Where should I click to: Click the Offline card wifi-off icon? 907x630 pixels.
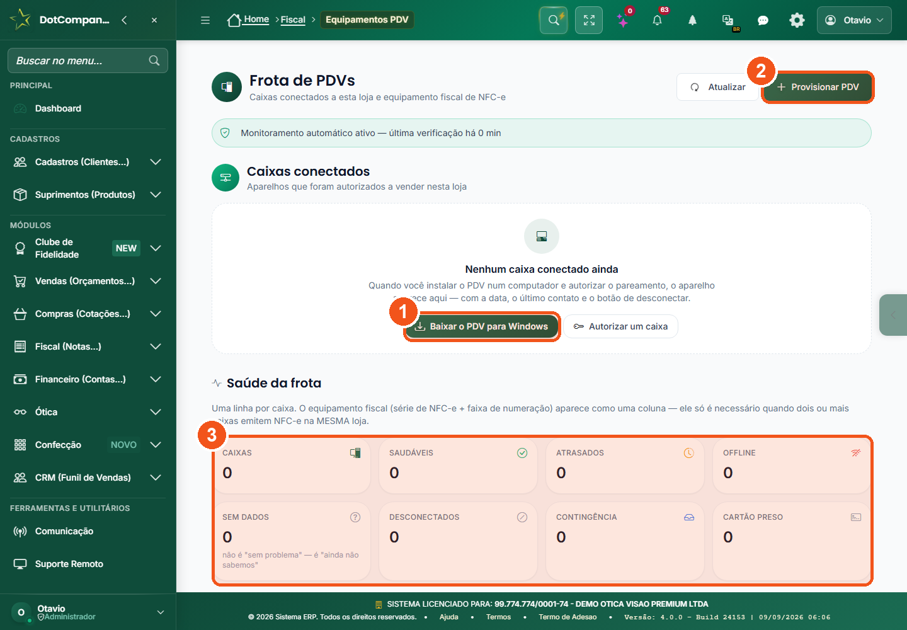[x=856, y=453]
